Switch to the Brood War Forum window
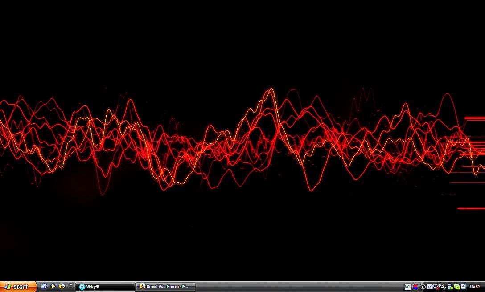The width and height of the screenshot is (485, 292). 166,287
